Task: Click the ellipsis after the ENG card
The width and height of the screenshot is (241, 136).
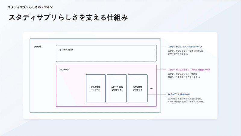Action: pyautogui.click(x=152, y=88)
